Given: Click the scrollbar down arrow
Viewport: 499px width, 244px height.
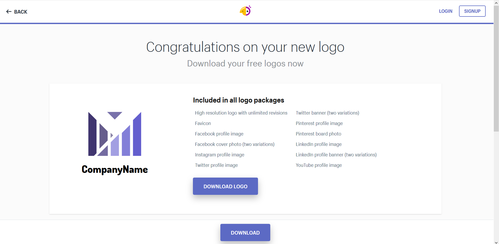Looking at the screenshot, I should 496,242.
